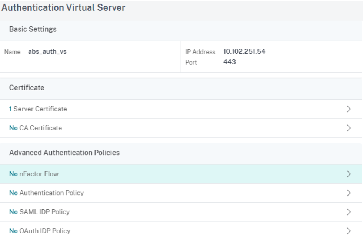Expand the OAuth IDP Policy row chevron
The width and height of the screenshot is (363, 240).
pos(349,231)
